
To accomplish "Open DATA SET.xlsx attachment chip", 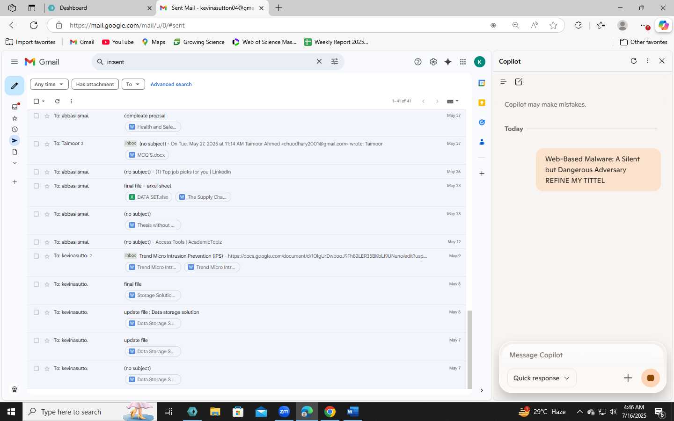I will pos(148,197).
